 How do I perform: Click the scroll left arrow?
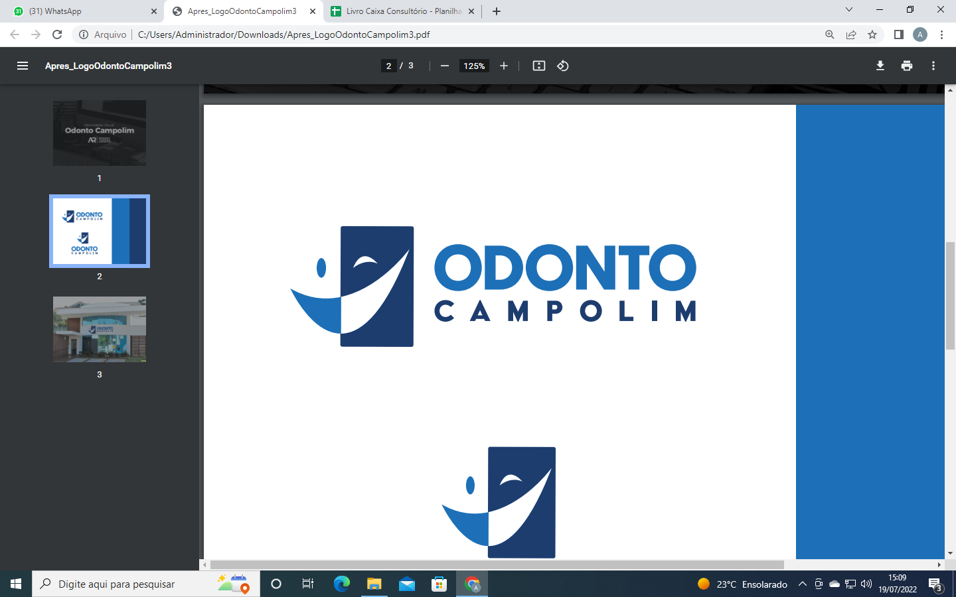click(x=204, y=564)
